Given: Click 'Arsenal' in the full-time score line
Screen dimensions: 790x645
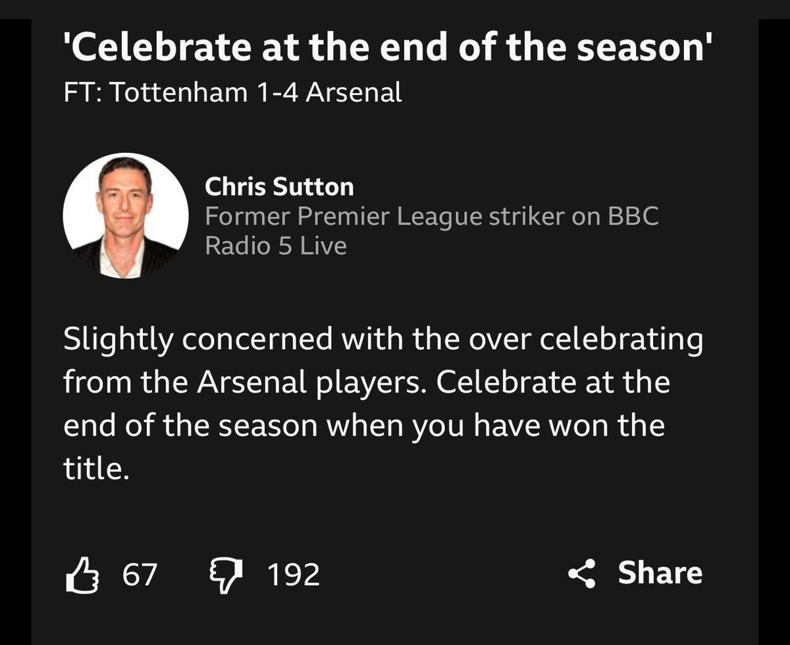Looking at the screenshot, I should pyautogui.click(x=355, y=93).
